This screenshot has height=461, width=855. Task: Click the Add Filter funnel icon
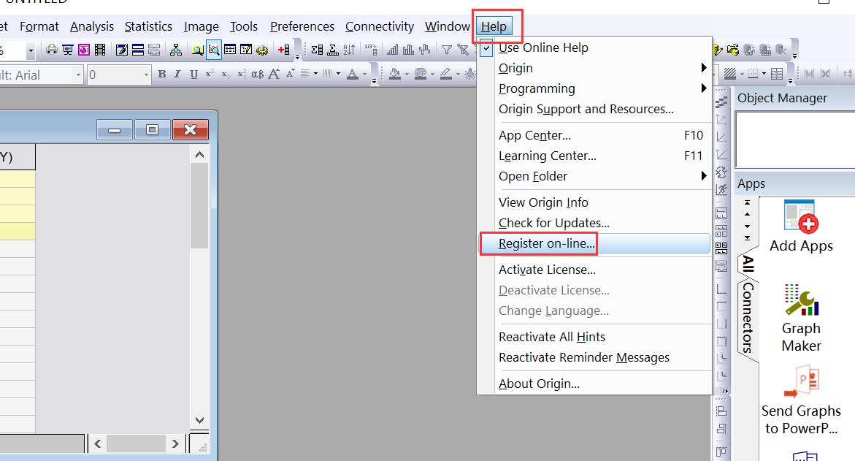click(447, 50)
